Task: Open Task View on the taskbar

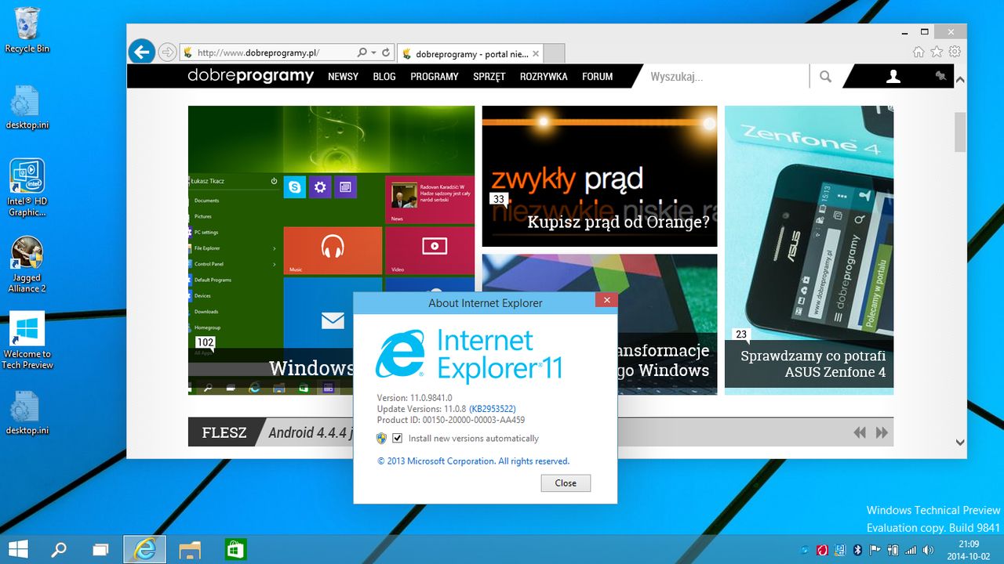Action: [100, 549]
